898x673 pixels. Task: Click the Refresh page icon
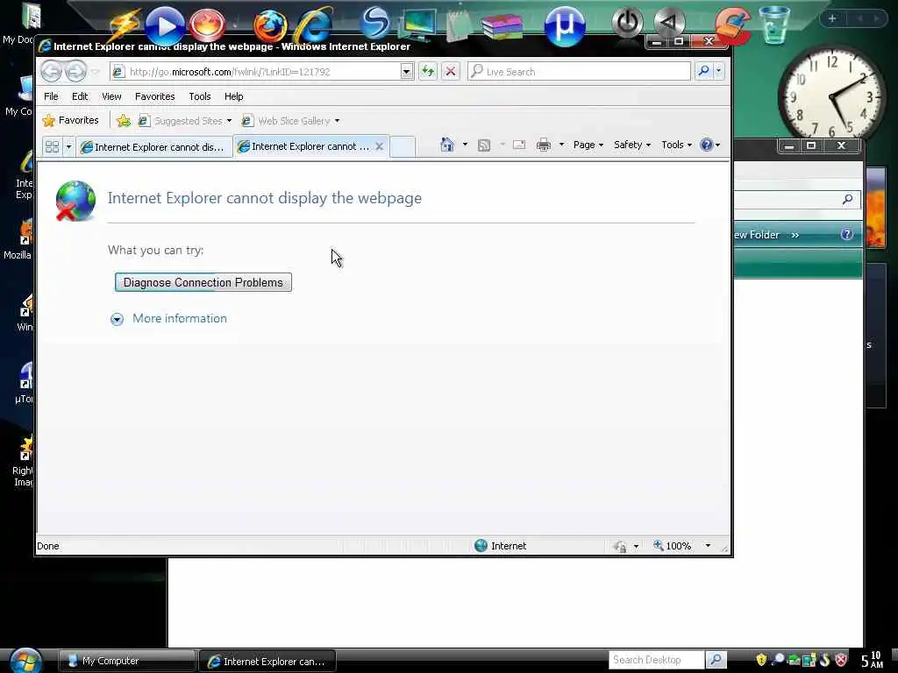coord(428,72)
